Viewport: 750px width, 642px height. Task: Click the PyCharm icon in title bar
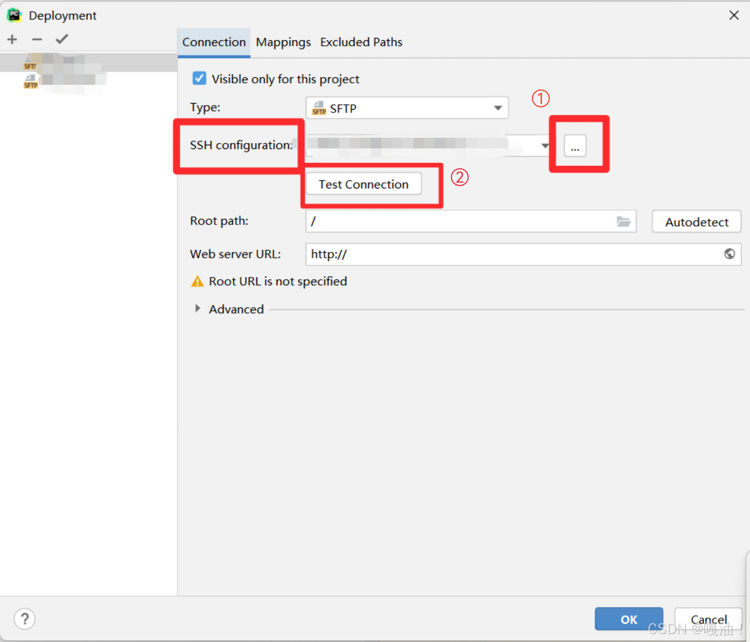[14, 15]
